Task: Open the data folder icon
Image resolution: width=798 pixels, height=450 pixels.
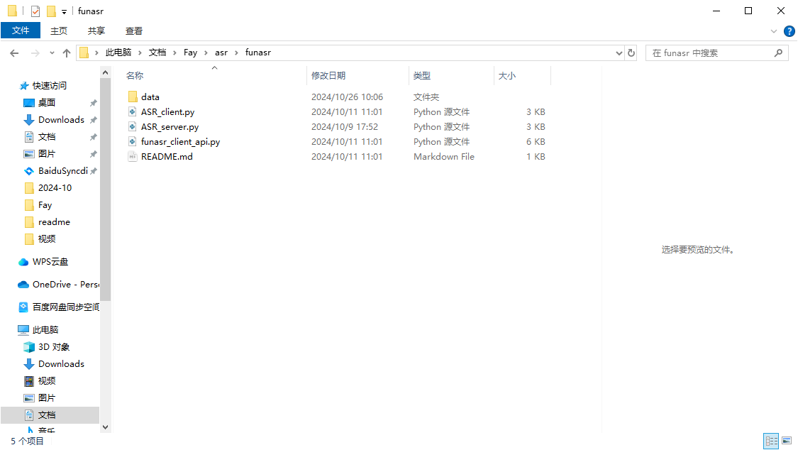Action: click(x=133, y=97)
